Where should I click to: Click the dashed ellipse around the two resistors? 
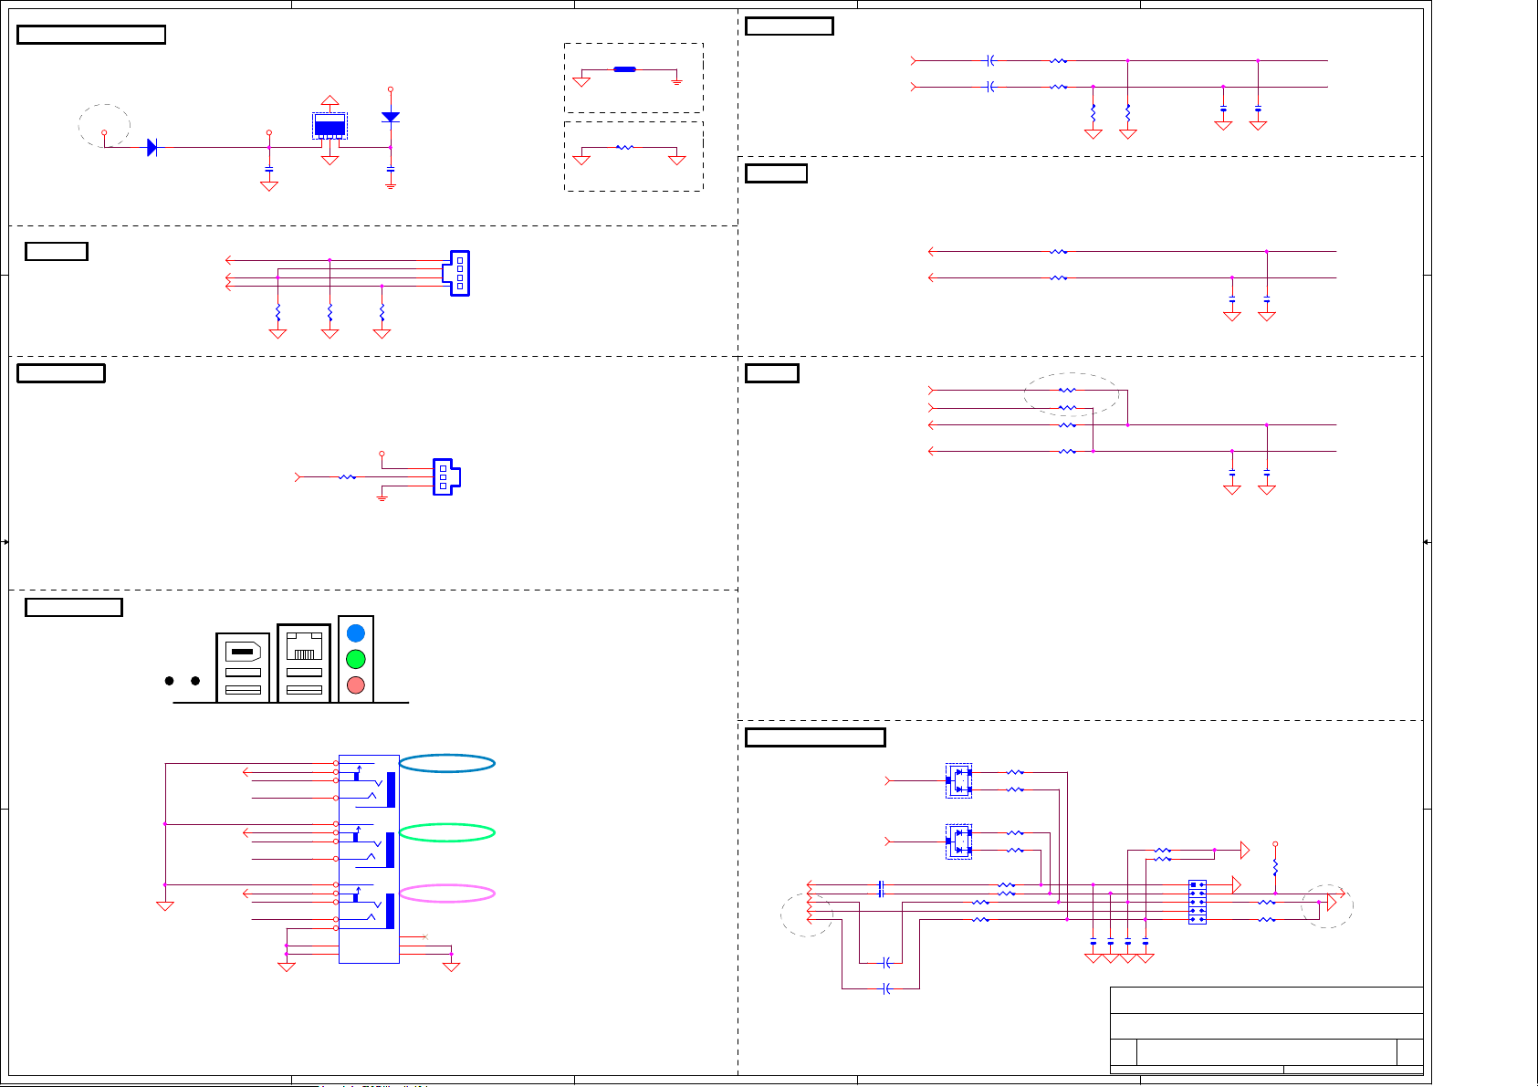1072,394
